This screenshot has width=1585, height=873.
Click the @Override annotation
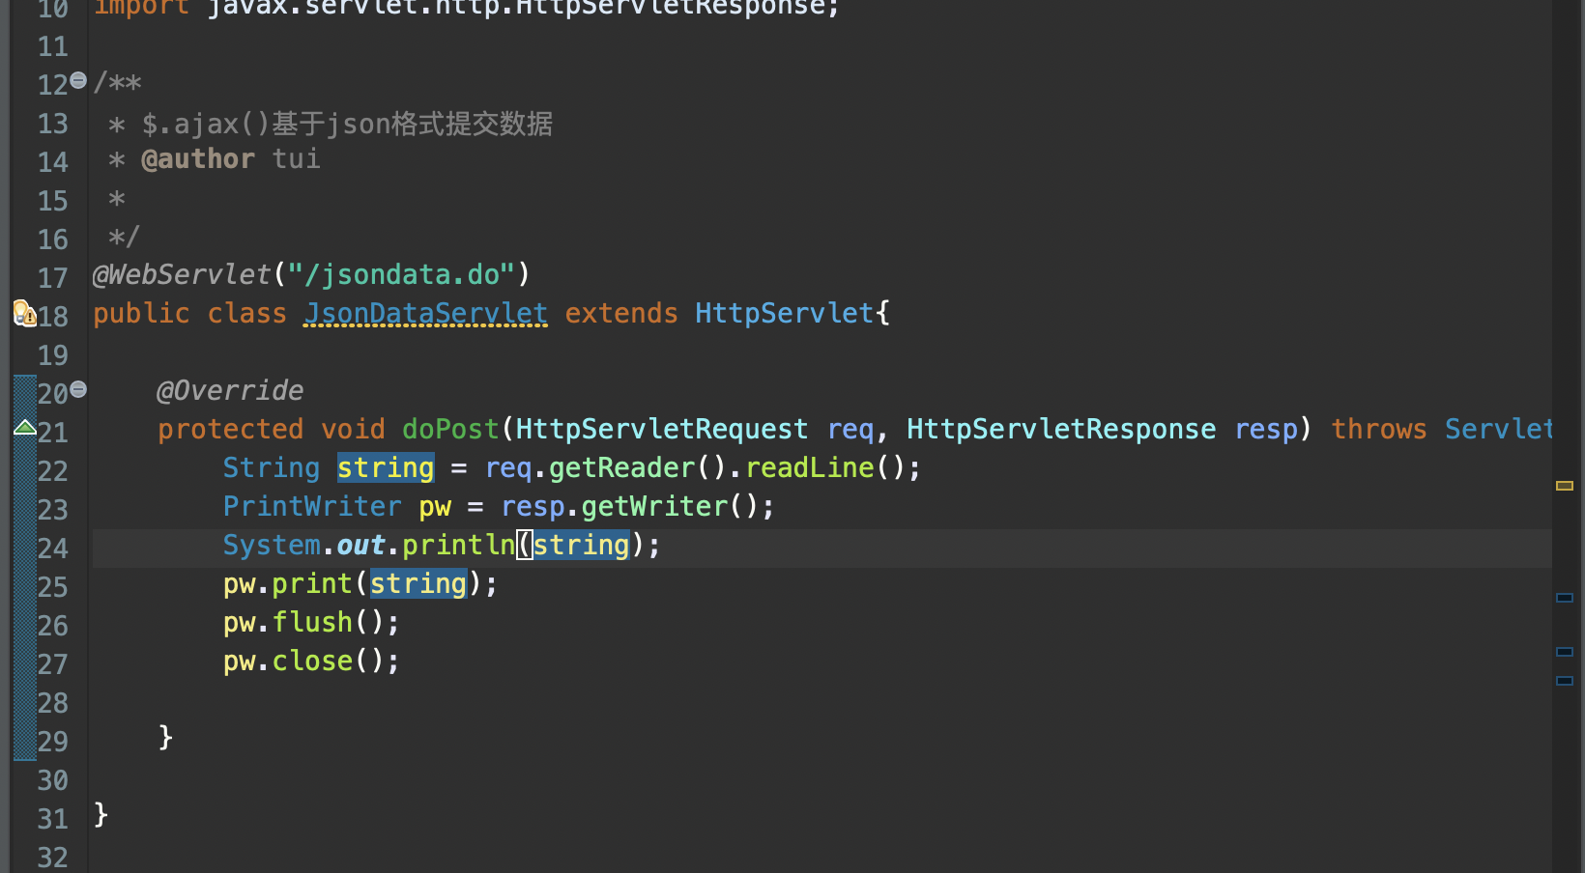(230, 390)
